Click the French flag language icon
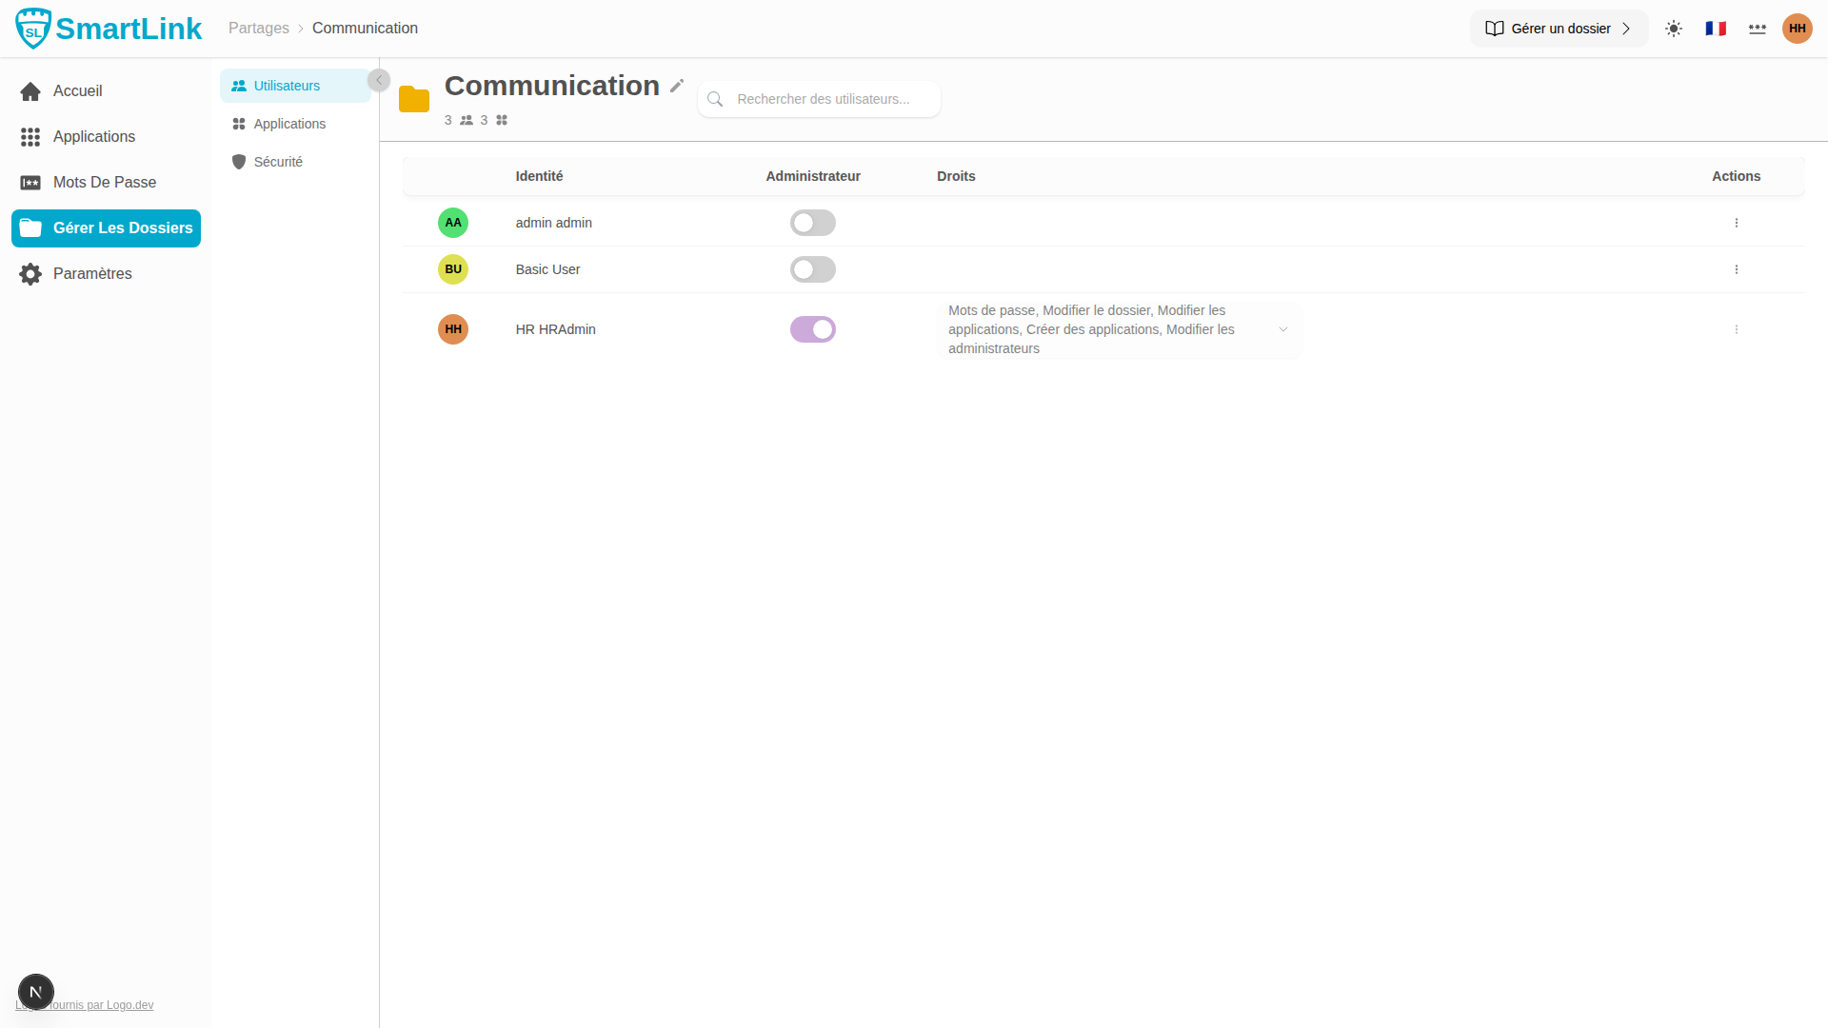Image resolution: width=1828 pixels, height=1028 pixels. (1716, 29)
